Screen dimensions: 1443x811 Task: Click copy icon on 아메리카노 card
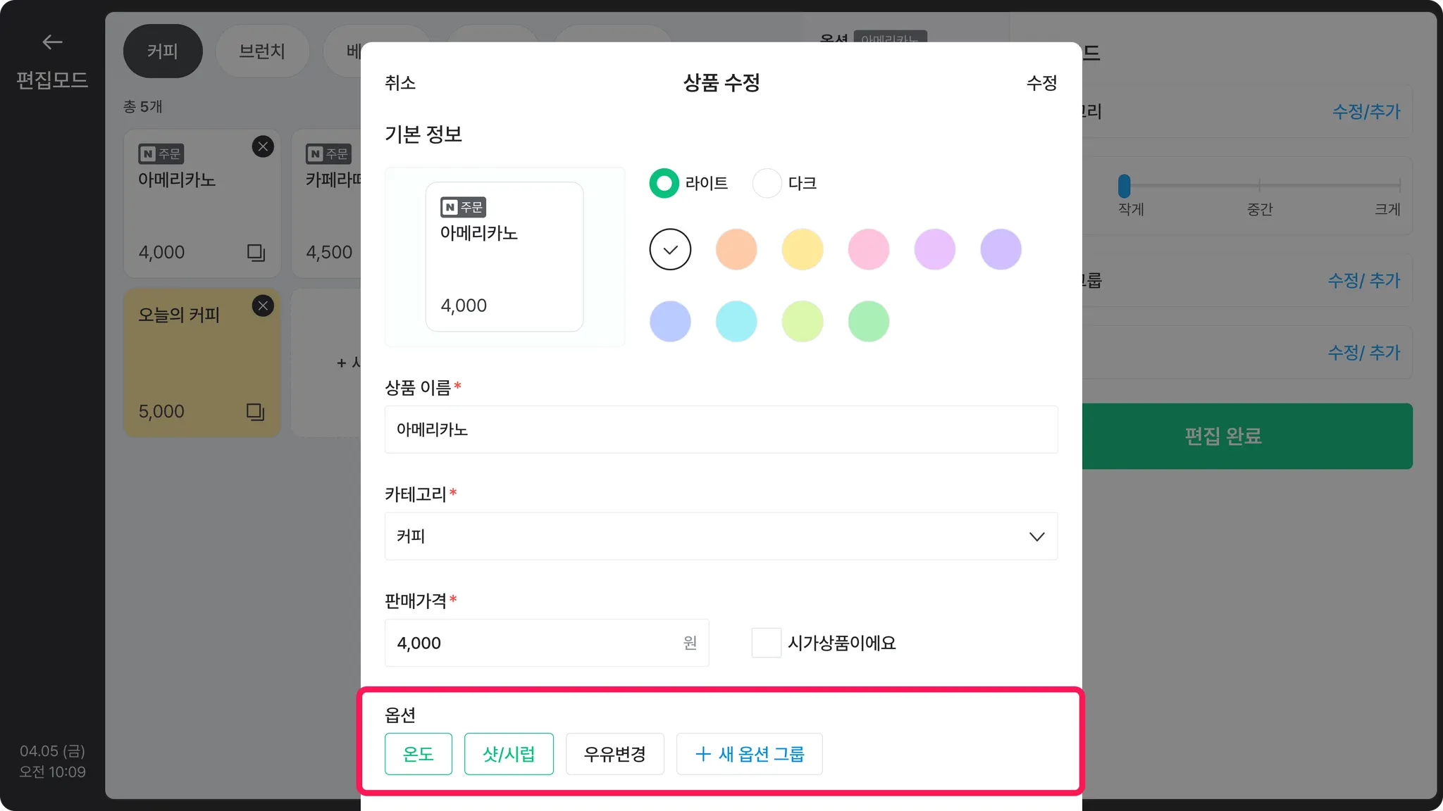(256, 252)
